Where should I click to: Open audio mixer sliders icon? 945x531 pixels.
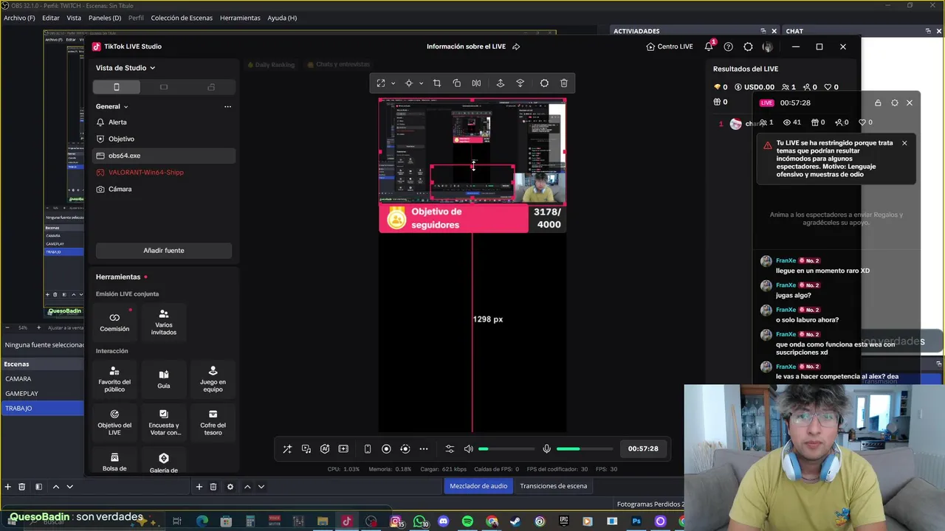[x=450, y=448]
